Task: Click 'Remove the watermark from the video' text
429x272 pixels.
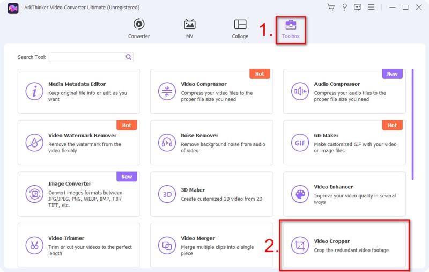Action: coord(85,148)
